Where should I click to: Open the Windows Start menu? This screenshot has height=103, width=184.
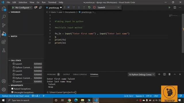click(3, 100)
